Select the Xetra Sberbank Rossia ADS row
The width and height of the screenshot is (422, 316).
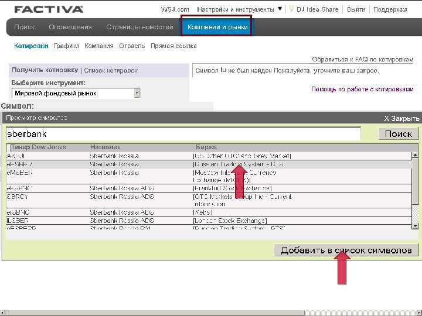click(x=209, y=212)
